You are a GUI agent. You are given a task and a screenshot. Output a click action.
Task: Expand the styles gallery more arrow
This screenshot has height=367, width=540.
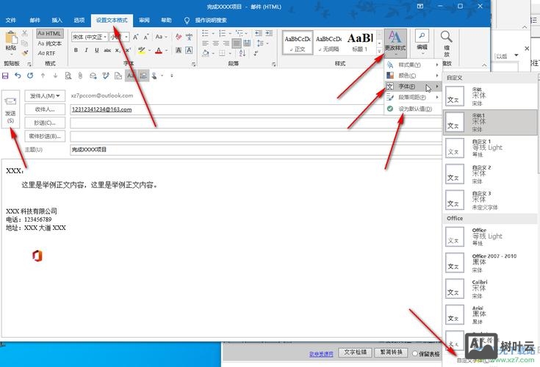pyautogui.click(x=380, y=51)
